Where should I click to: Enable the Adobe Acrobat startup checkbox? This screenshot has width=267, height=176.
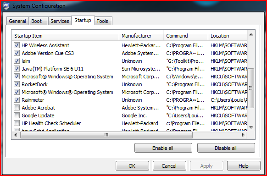point(17,108)
